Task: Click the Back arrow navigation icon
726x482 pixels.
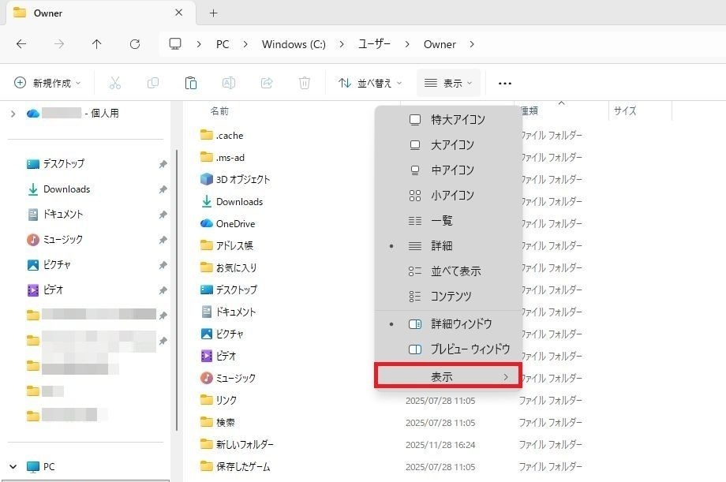Action: click(21, 44)
